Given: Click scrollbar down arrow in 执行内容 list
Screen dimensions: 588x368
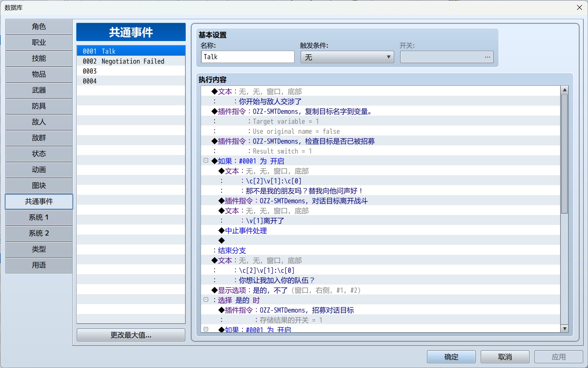Looking at the screenshot, I should (564, 329).
